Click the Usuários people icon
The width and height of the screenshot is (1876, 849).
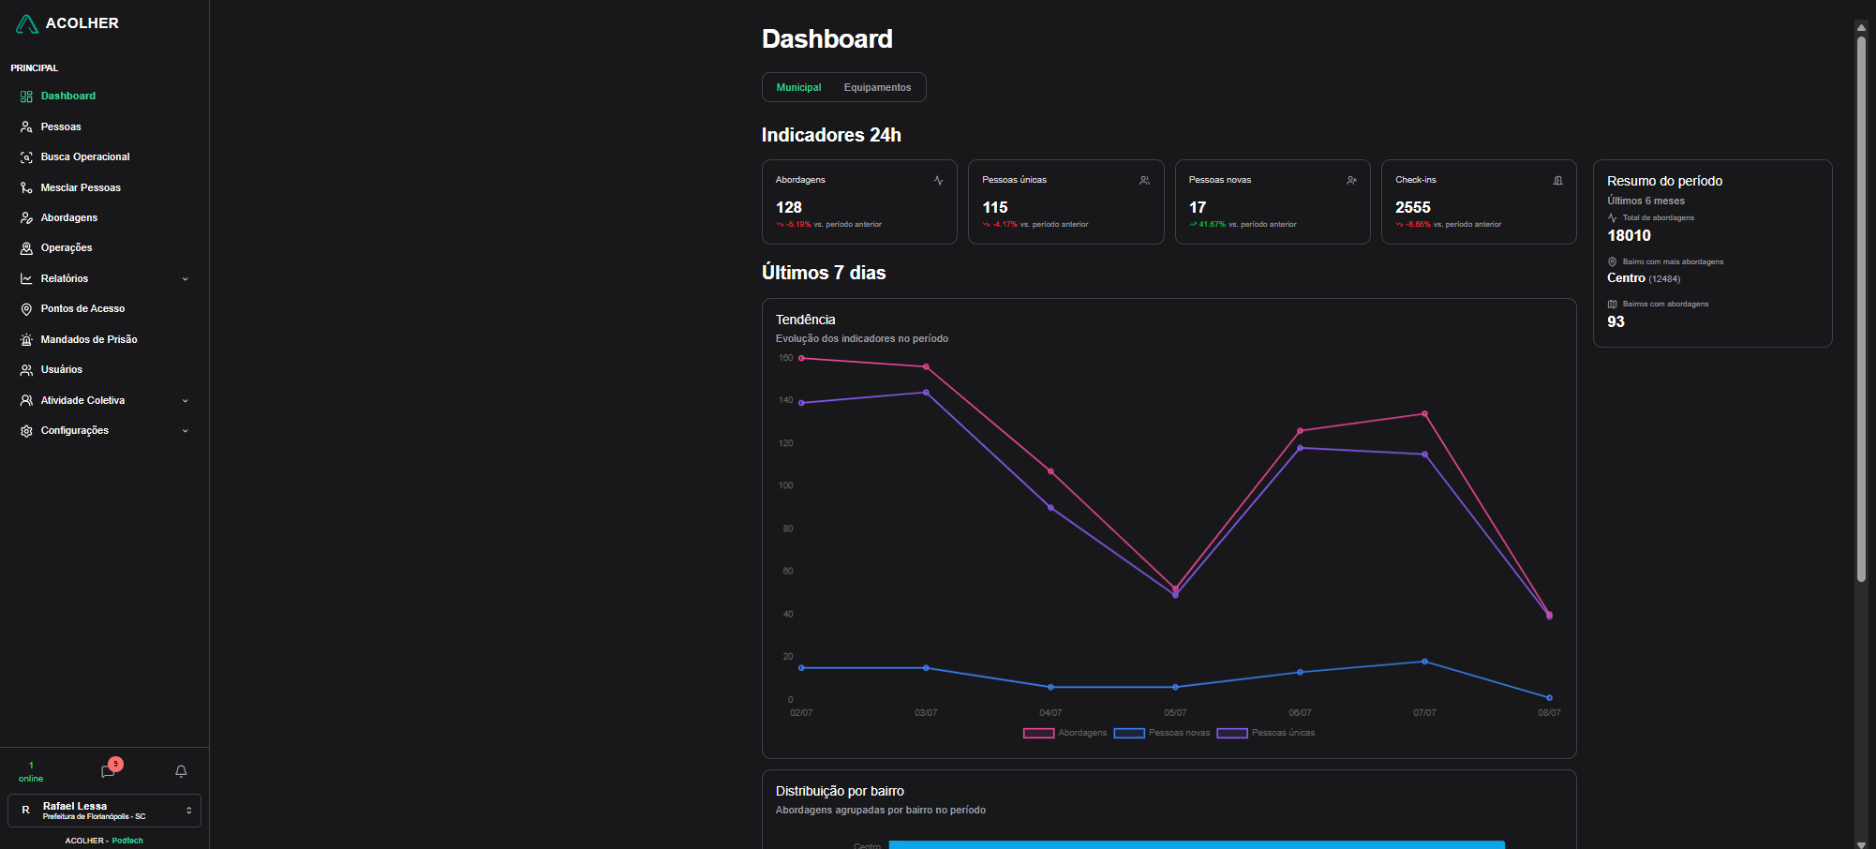[26, 370]
